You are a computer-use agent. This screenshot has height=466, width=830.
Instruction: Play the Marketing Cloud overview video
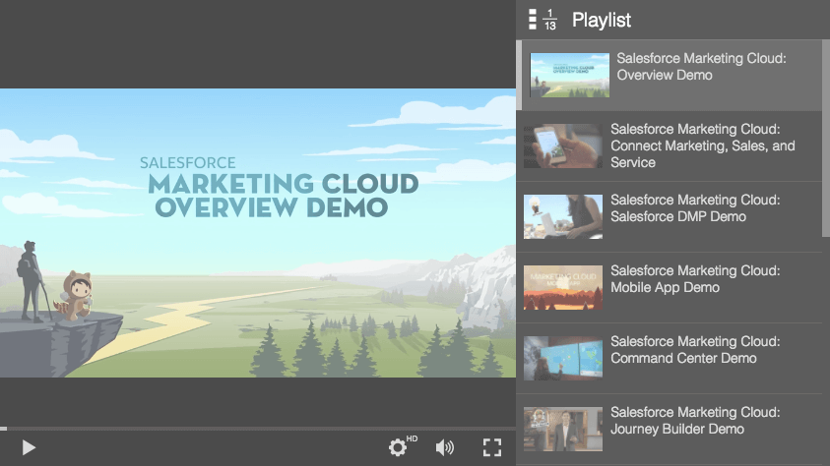coord(29,447)
